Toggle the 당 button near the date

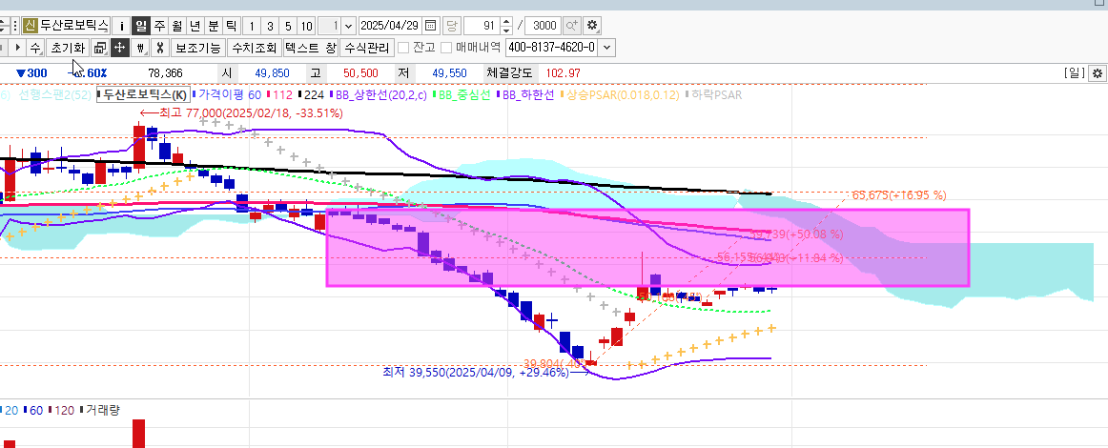tap(451, 26)
